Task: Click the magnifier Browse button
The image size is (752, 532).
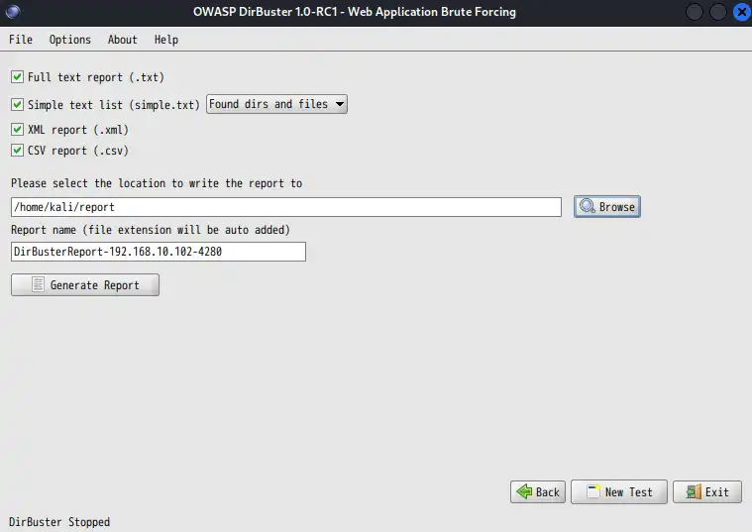Action: 606,207
